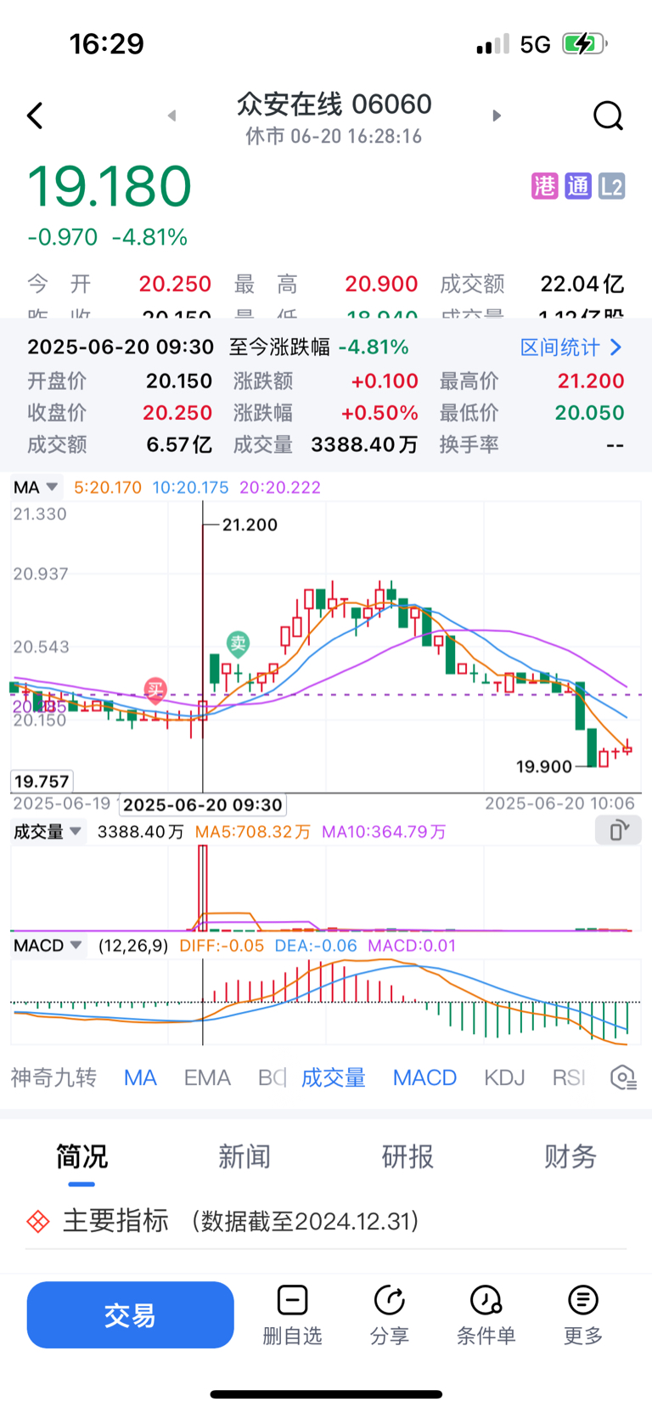Tap the L2 badge
The height and width of the screenshot is (1413, 652).
(x=611, y=186)
